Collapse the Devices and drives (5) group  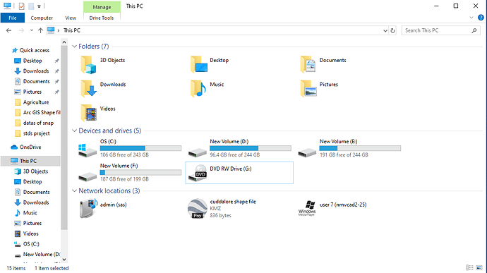(74, 131)
